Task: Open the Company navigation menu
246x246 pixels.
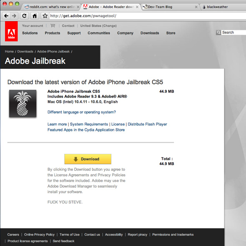Action: click(125, 33)
